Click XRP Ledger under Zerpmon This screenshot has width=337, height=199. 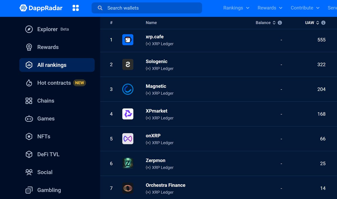[x=160, y=167]
